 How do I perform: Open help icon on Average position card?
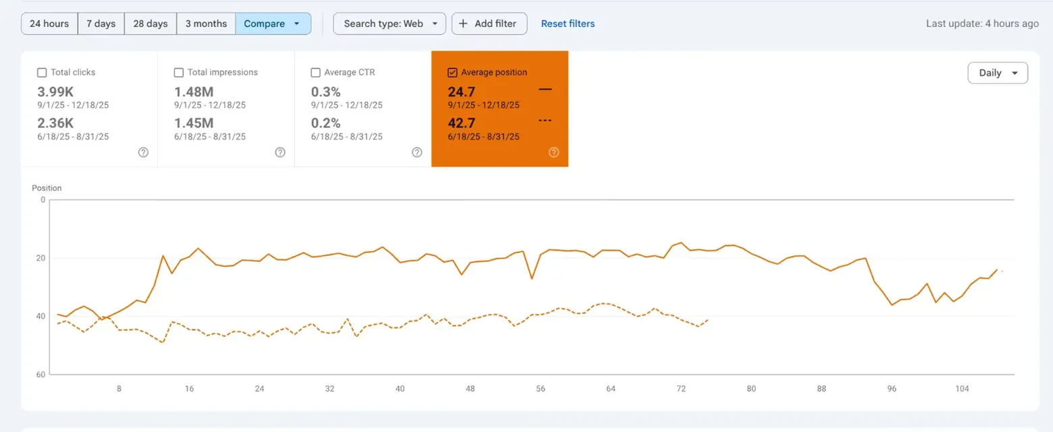(554, 152)
